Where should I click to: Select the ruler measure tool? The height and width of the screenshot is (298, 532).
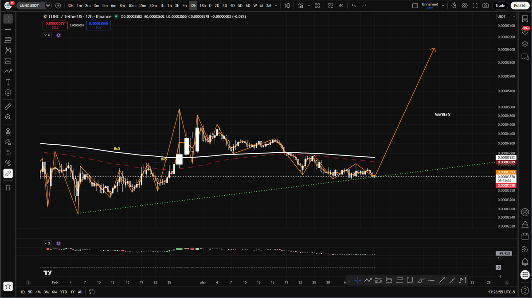(x=8, y=107)
